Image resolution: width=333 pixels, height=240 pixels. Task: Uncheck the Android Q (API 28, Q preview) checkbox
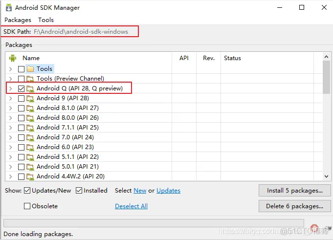point(21,88)
